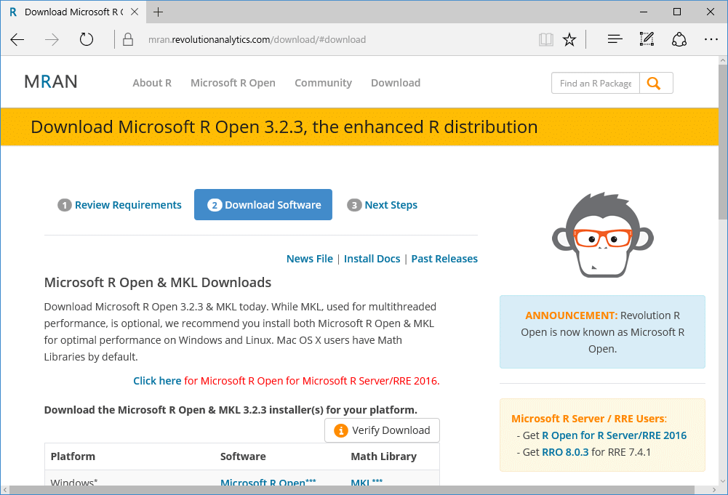728x495 pixels.
Task: Open reading view book icon
Action: [545, 40]
